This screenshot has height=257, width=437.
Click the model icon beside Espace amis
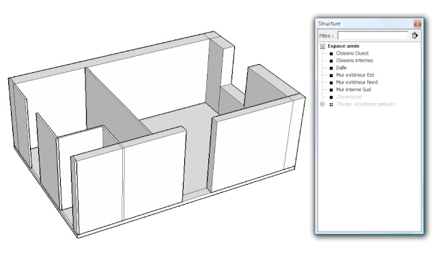point(322,46)
